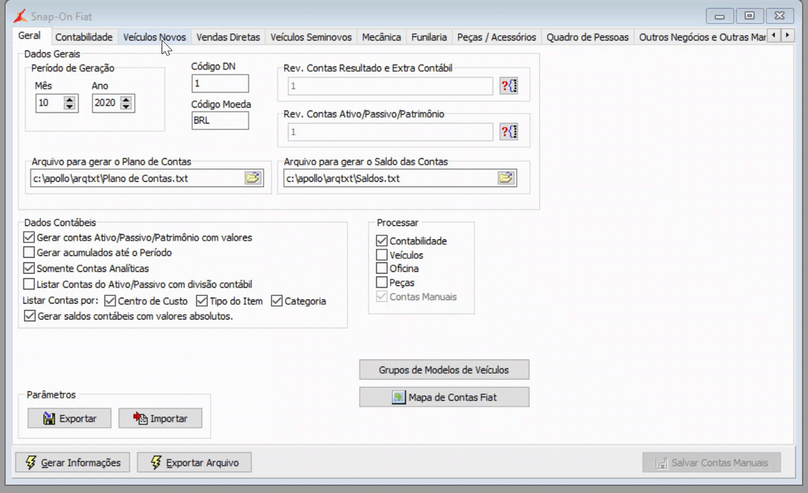808x493 pixels.
Task: Click the Importar parameters button
Action: (160, 418)
